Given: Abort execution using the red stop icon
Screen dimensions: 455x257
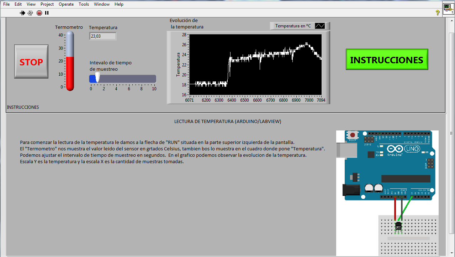Looking at the screenshot, I should (x=39, y=13).
